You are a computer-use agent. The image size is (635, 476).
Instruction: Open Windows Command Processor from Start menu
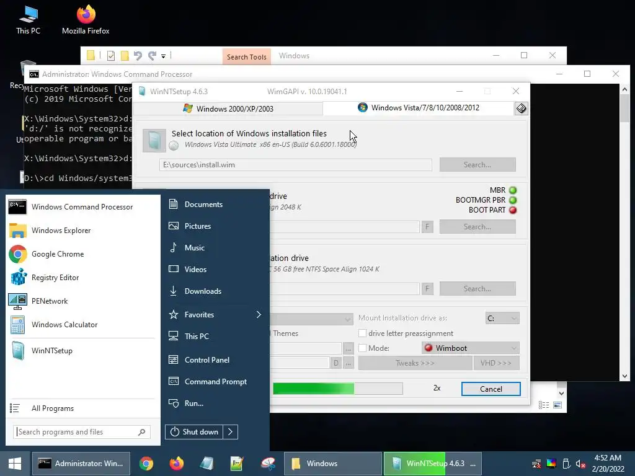click(x=82, y=207)
